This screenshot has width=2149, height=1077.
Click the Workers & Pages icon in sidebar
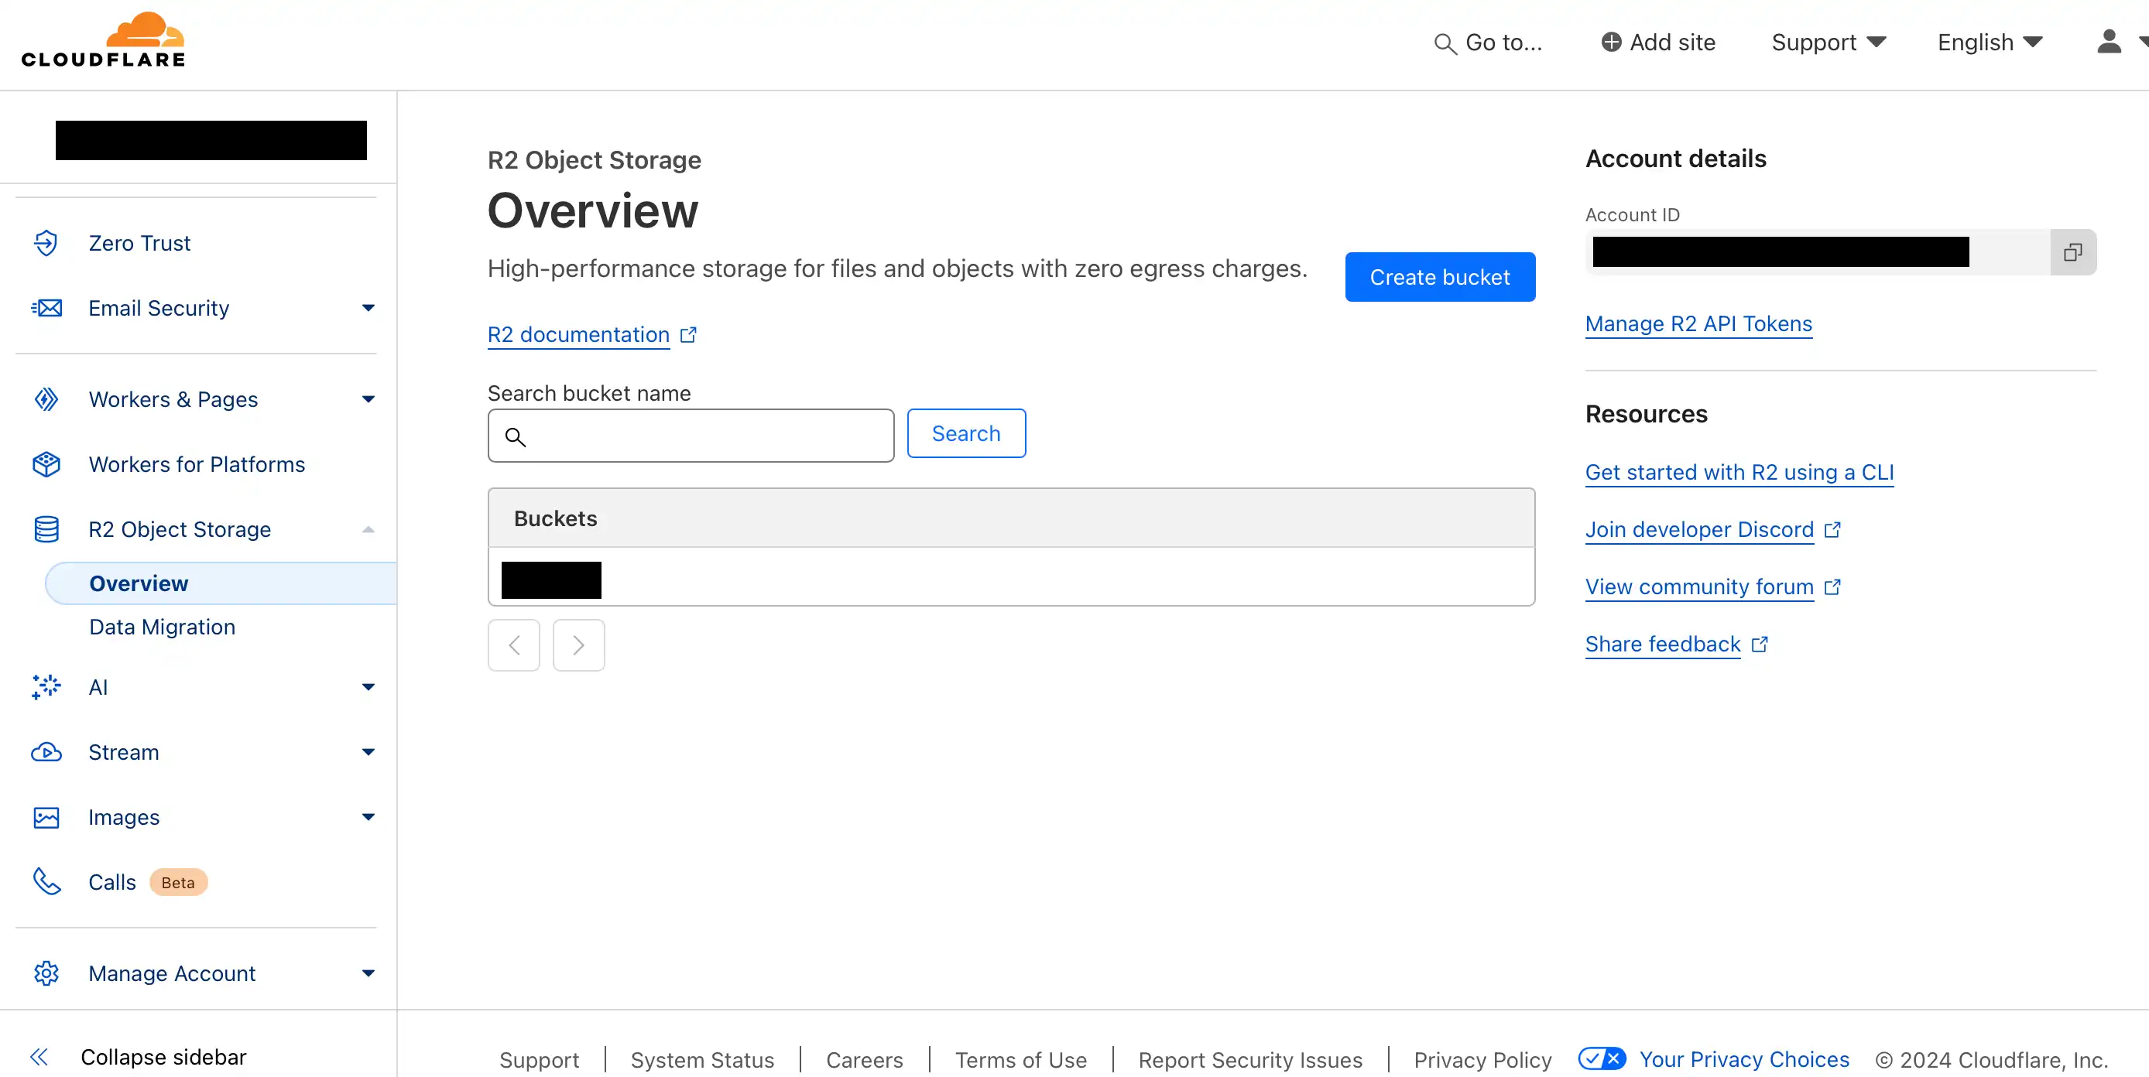point(48,398)
